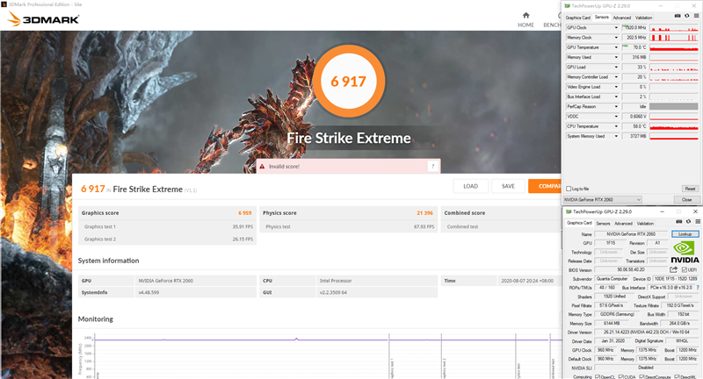
Task: Click the purple Monitoring frequency graph line
Action: point(327,340)
